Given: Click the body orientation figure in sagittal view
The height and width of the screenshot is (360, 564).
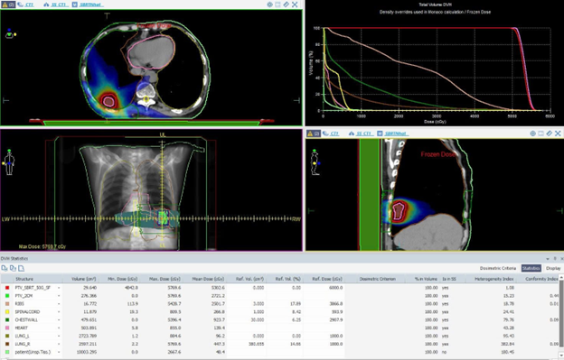Looking at the screenshot, I should [x=315, y=162].
